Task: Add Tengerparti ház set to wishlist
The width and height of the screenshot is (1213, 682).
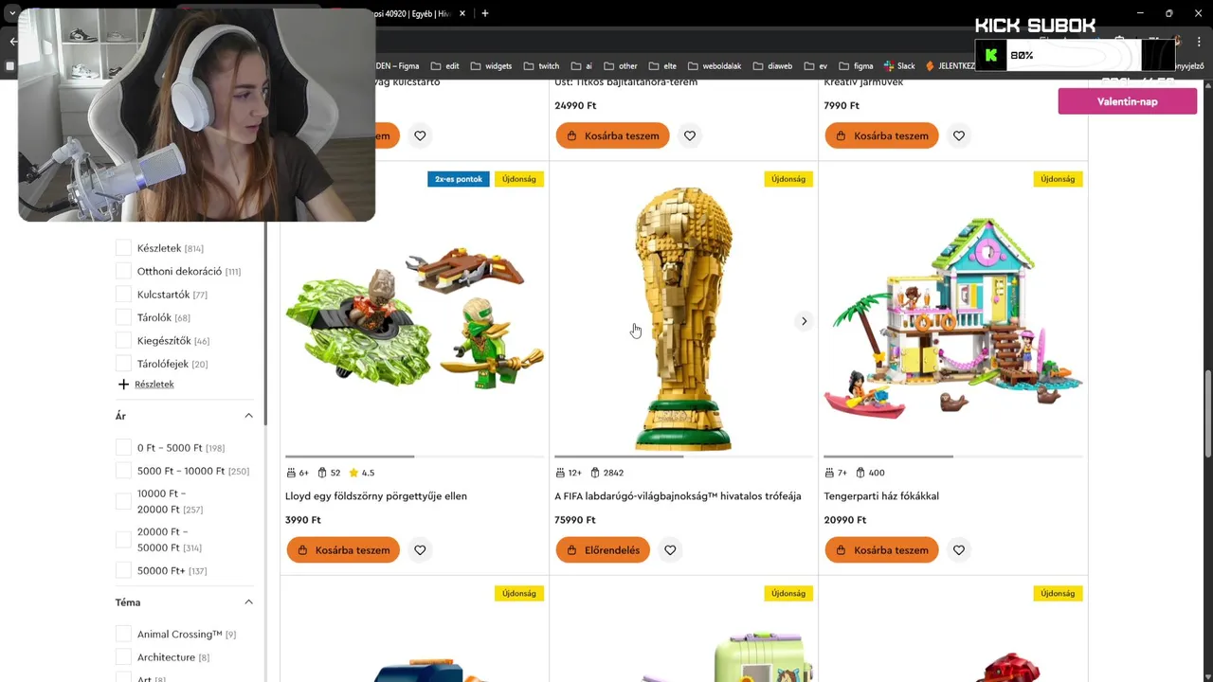Action: (959, 550)
